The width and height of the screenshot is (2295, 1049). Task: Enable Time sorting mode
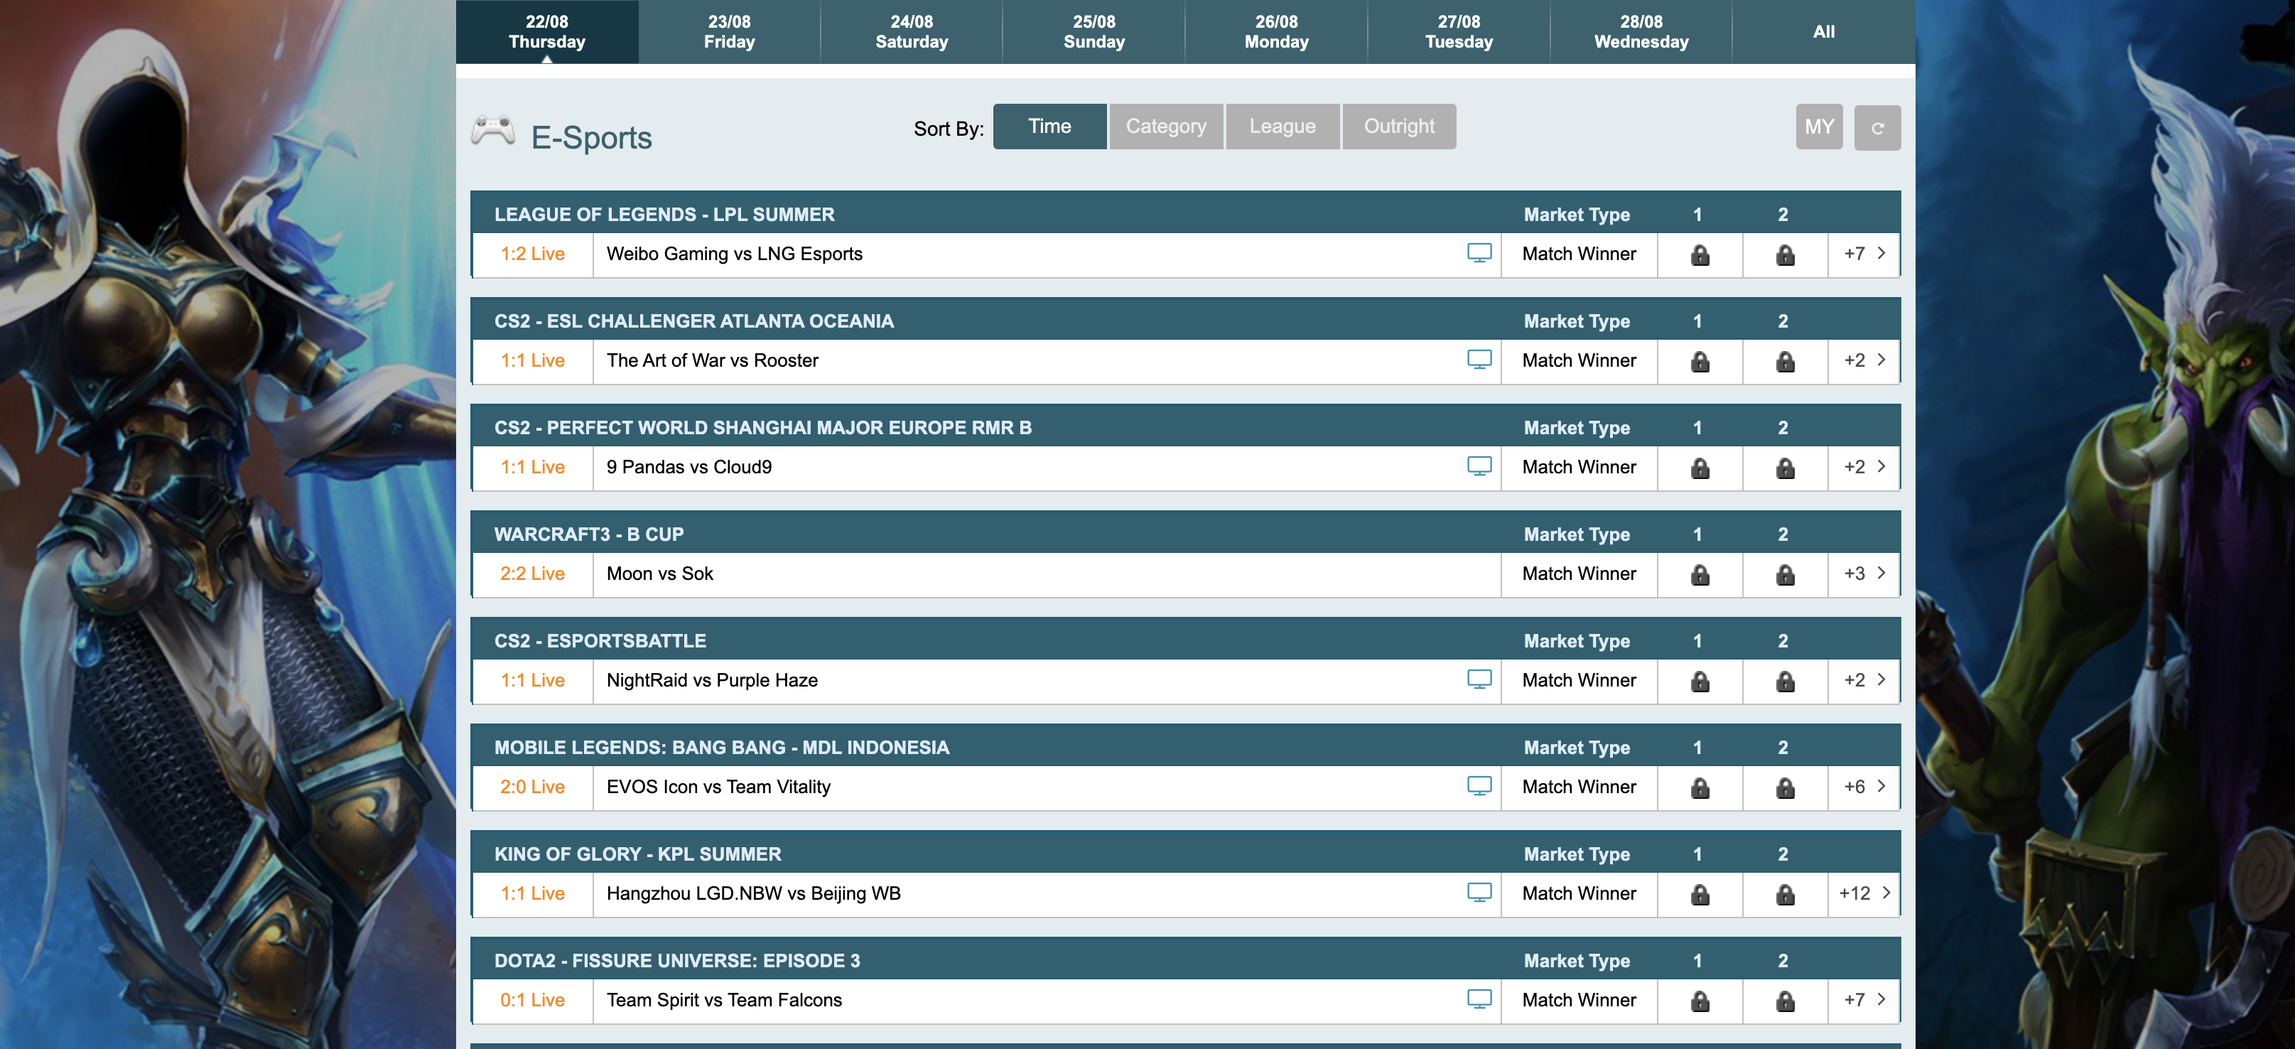[1049, 126]
